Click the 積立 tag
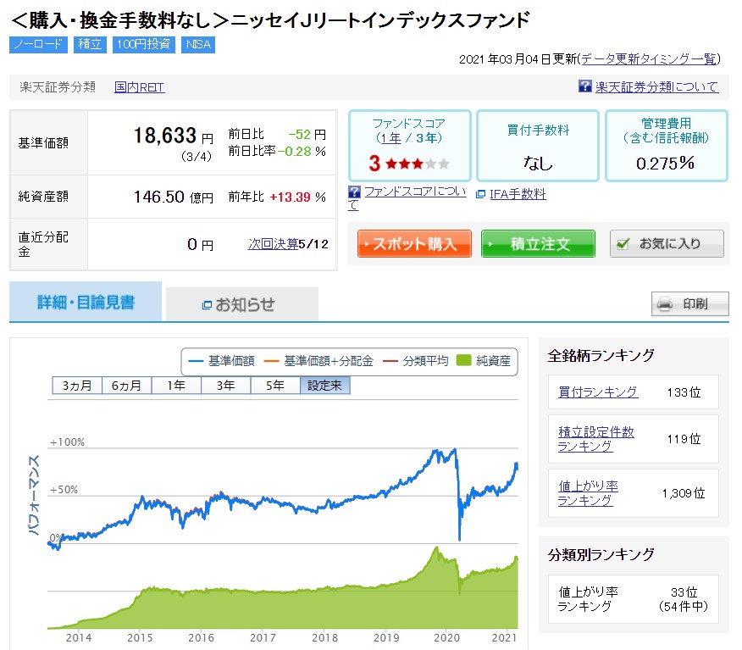Viewport: 742px width, 650px height. point(90,45)
